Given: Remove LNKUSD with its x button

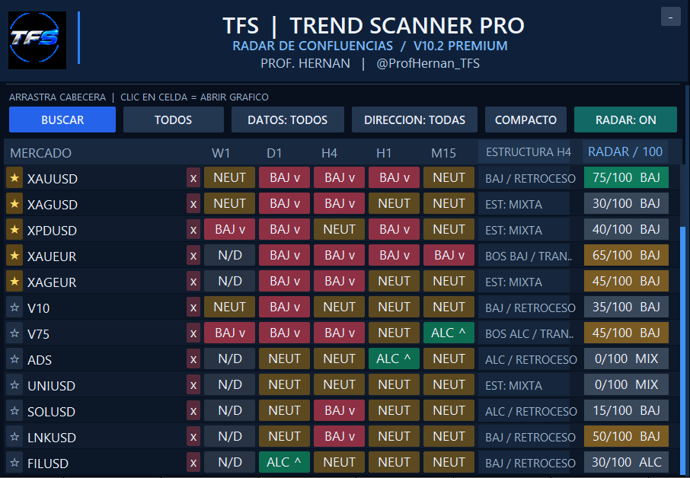Looking at the screenshot, I should click(x=193, y=437).
